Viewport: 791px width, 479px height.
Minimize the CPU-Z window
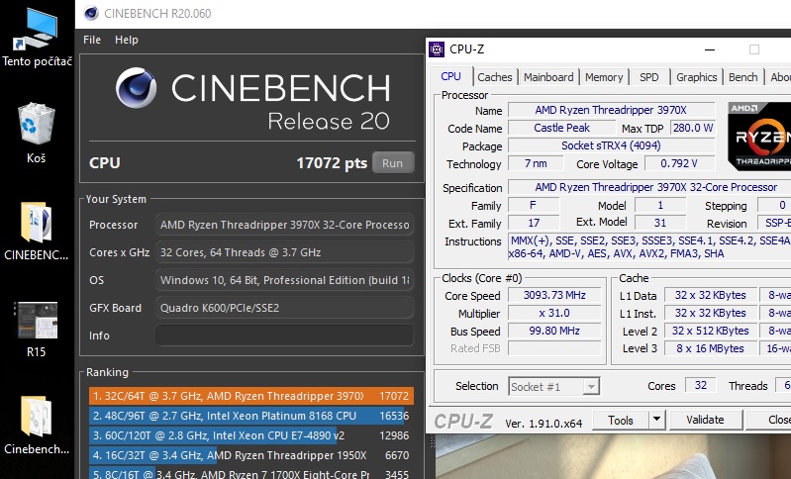click(x=710, y=49)
